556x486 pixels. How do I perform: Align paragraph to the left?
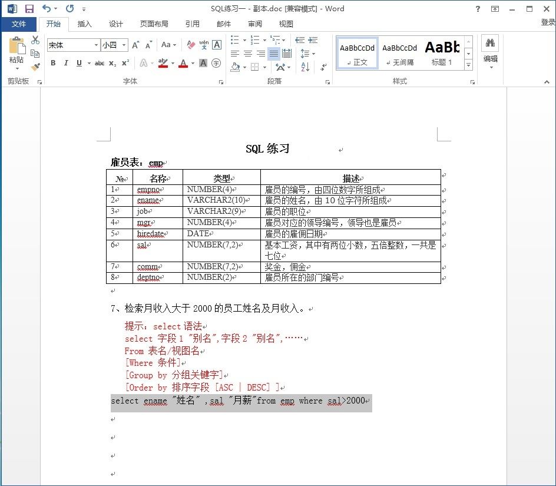coord(235,54)
